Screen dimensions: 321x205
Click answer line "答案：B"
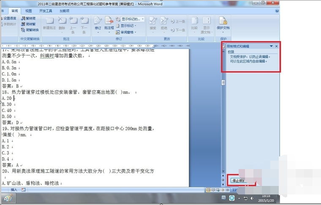[x=11, y=86]
